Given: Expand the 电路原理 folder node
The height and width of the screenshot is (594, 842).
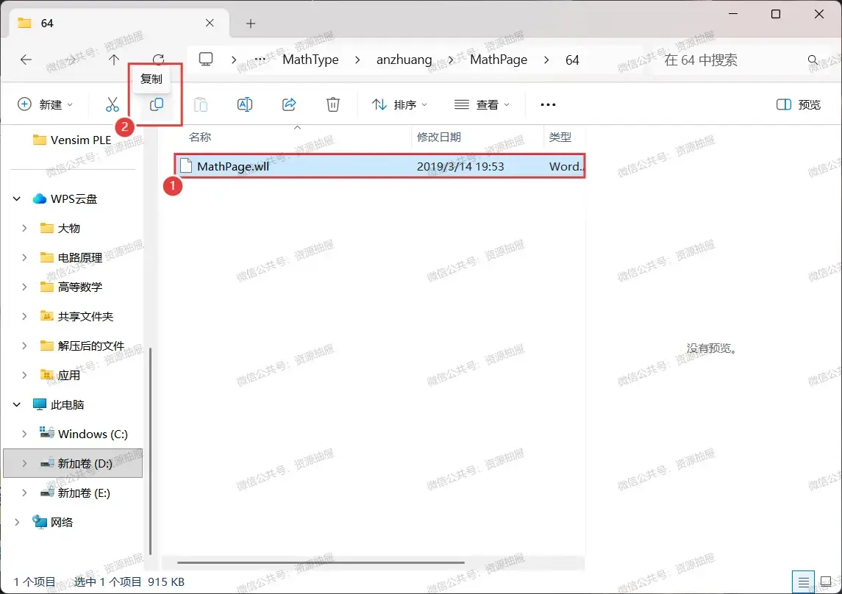Looking at the screenshot, I should [x=24, y=257].
